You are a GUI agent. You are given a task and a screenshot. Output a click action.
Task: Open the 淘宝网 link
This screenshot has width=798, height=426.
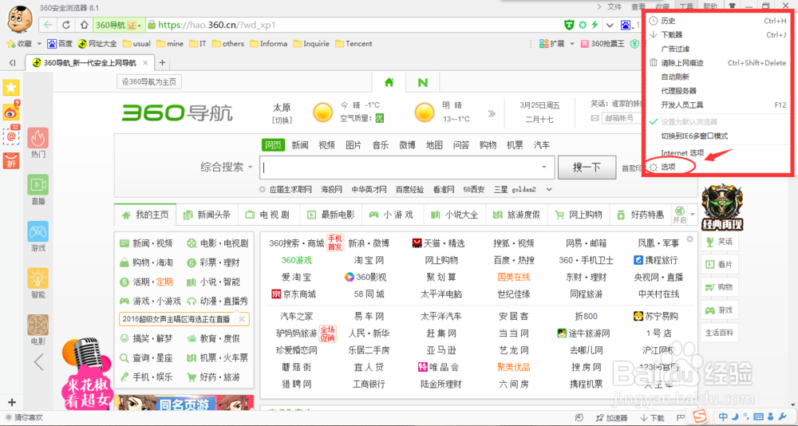coord(369,260)
